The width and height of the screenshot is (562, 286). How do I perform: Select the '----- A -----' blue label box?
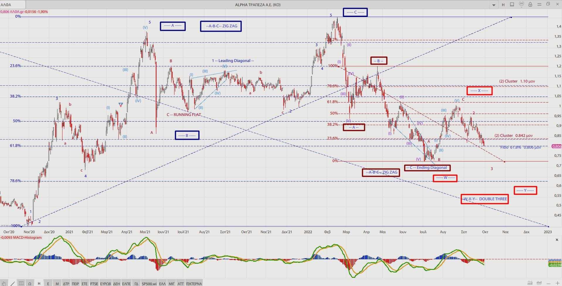pos(173,26)
